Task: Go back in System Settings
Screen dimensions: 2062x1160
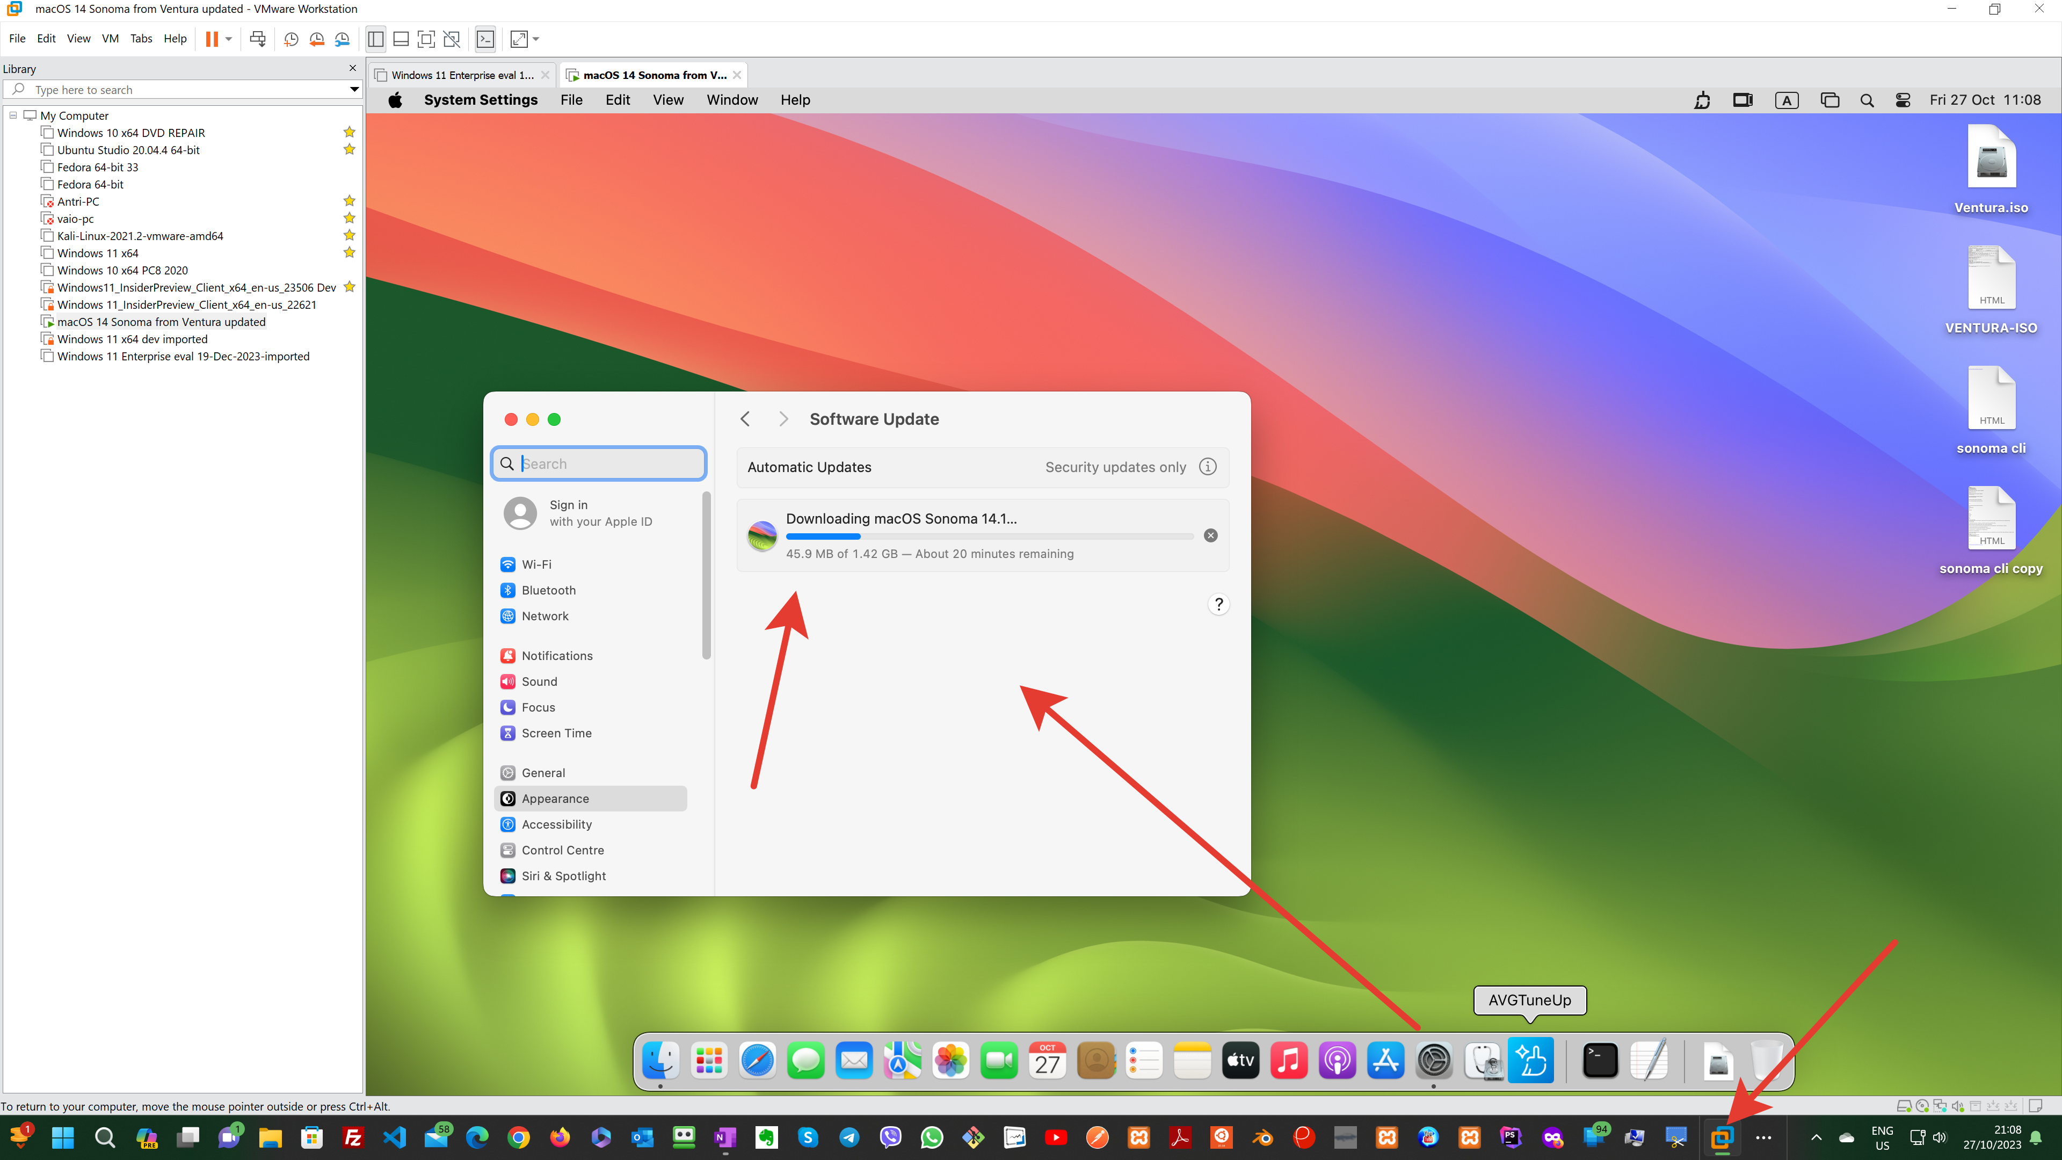Action: click(x=745, y=419)
